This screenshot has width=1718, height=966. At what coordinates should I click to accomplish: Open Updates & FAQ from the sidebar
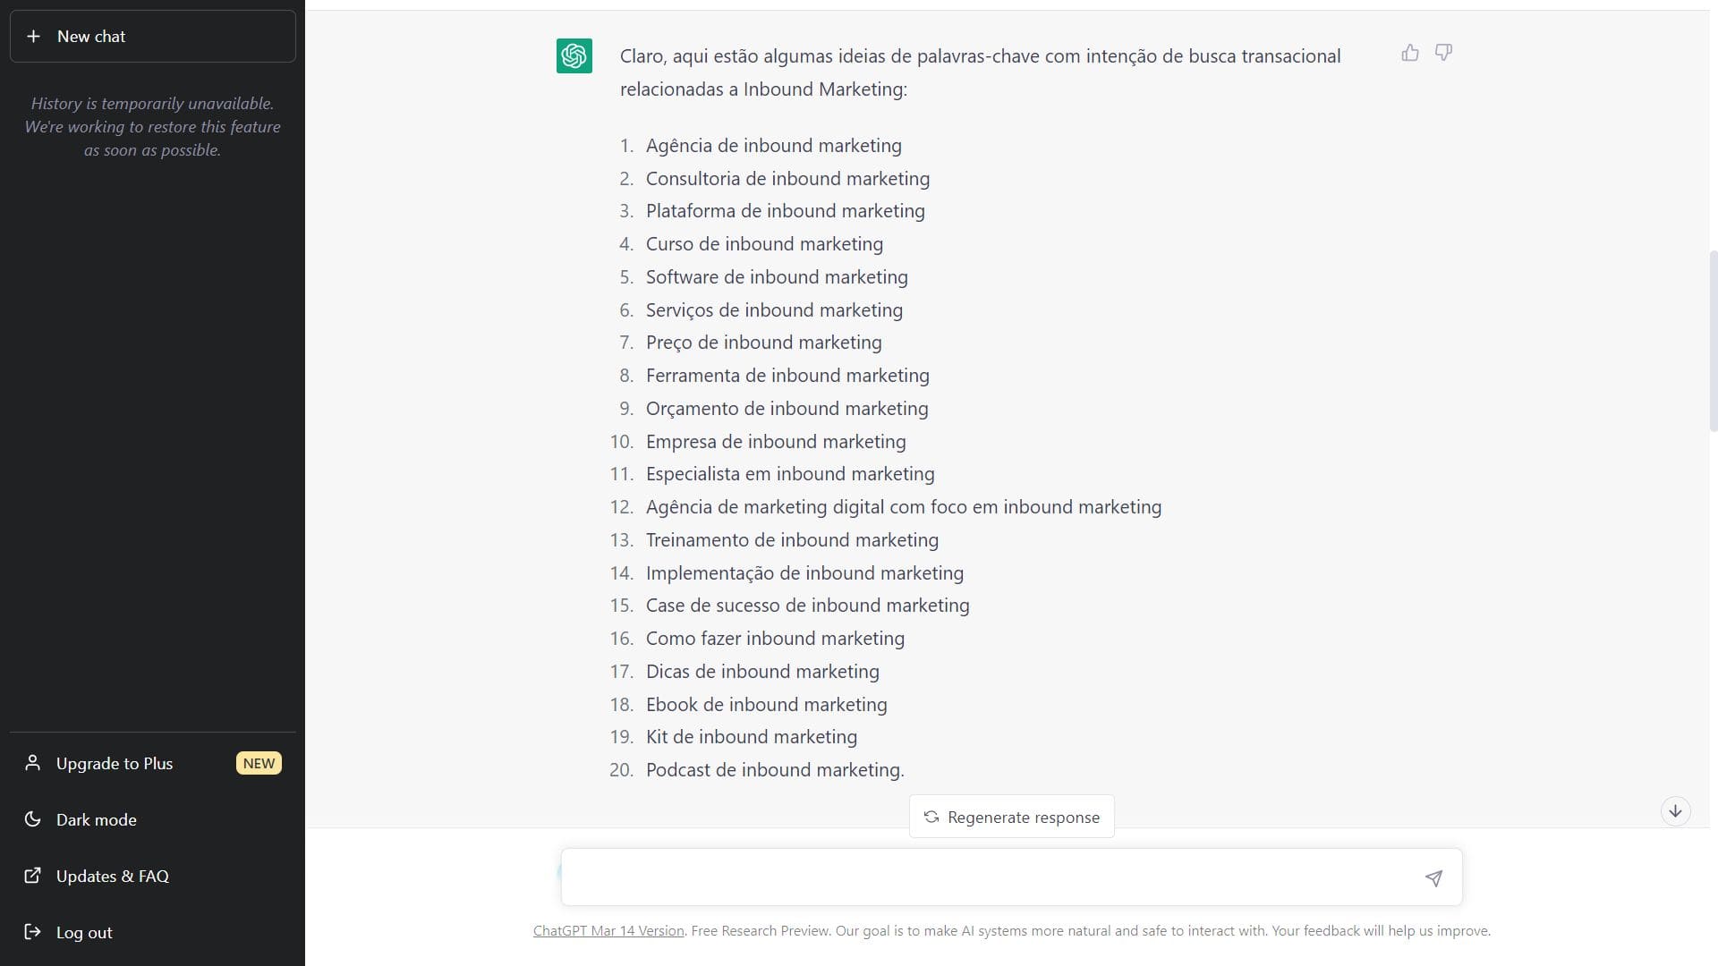(113, 876)
